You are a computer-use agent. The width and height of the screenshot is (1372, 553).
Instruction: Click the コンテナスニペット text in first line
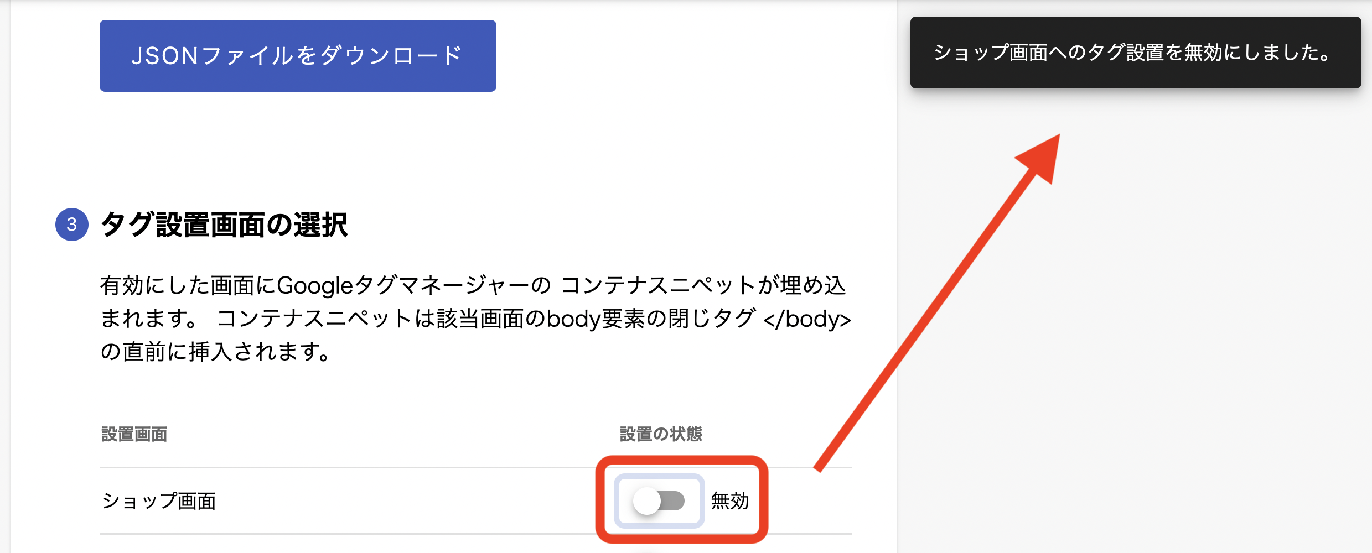(658, 286)
